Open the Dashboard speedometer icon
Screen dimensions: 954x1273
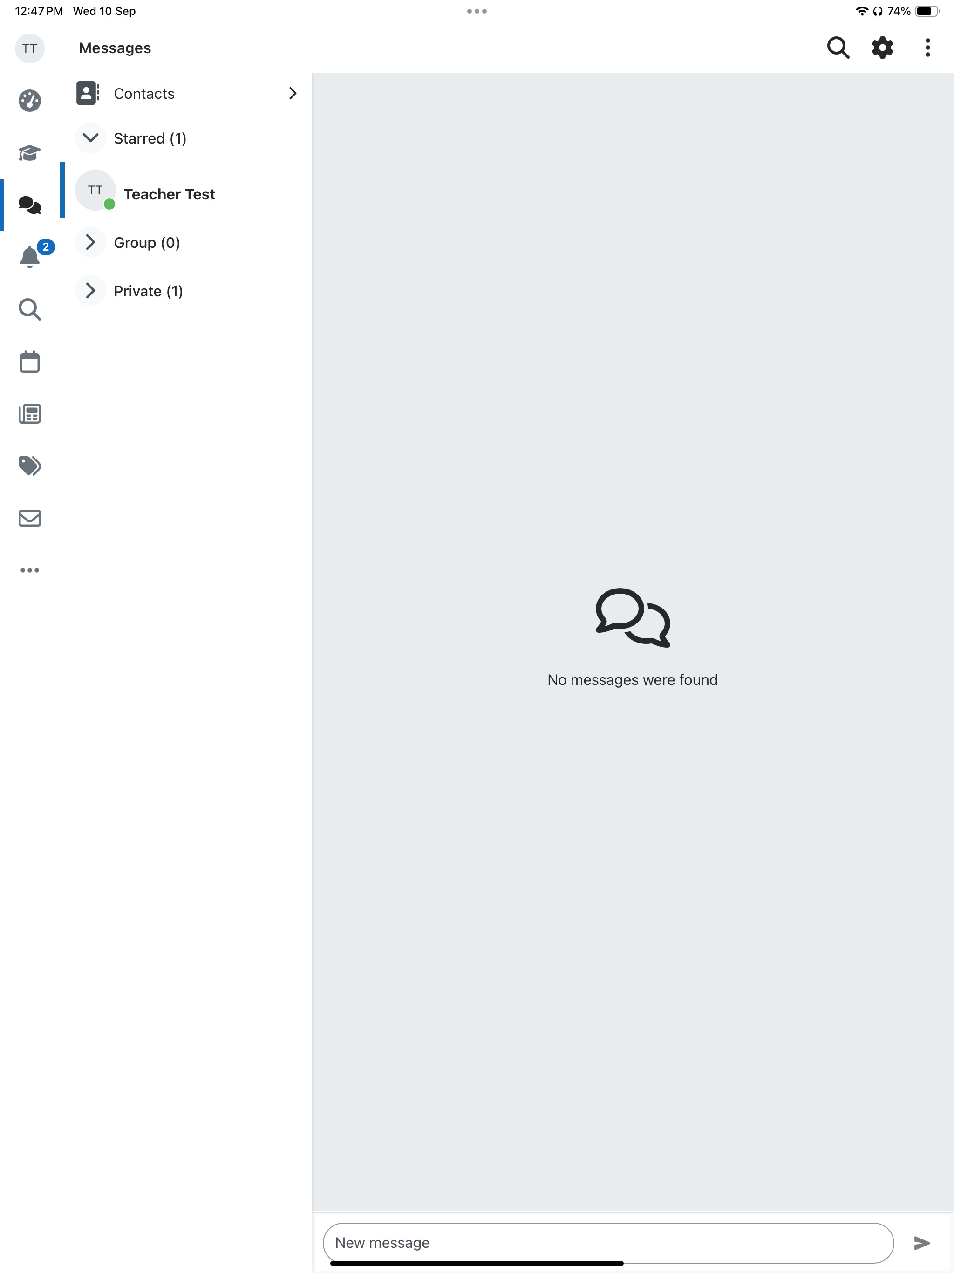pos(29,101)
